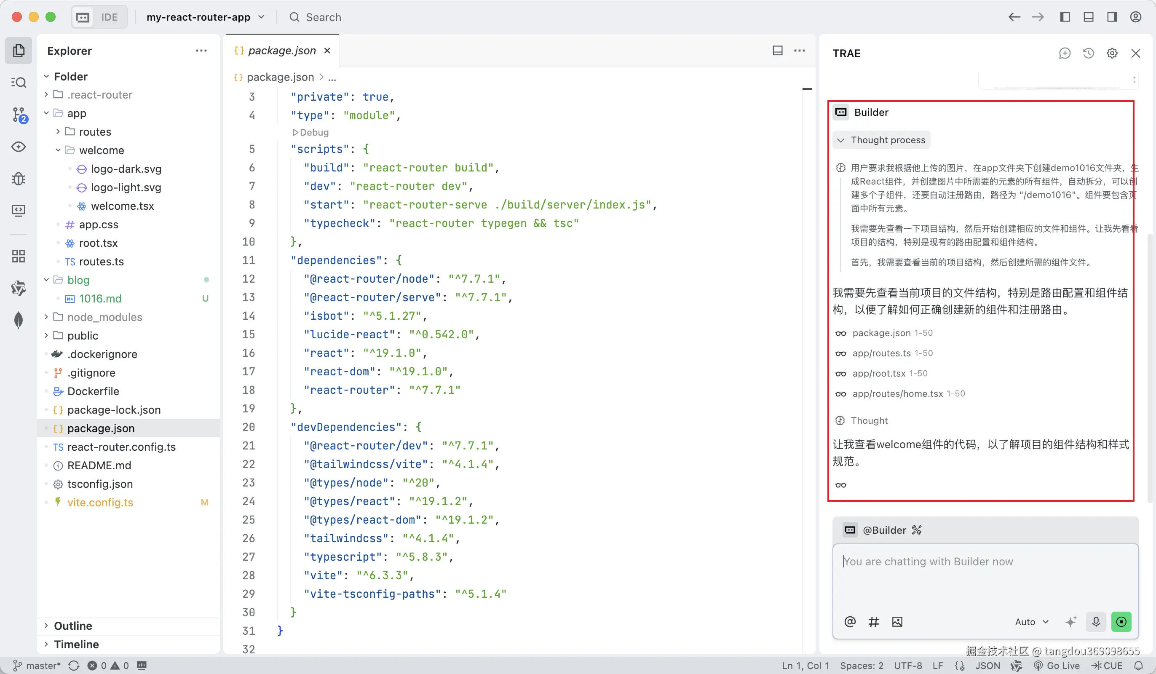Attach an image via picture icon
This screenshot has height=674, width=1156.
[897, 622]
